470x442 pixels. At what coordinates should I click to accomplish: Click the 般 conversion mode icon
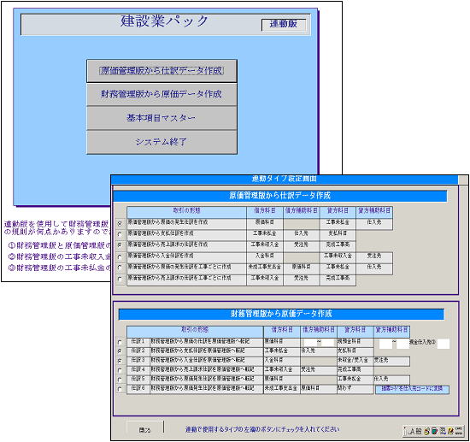(x=419, y=431)
